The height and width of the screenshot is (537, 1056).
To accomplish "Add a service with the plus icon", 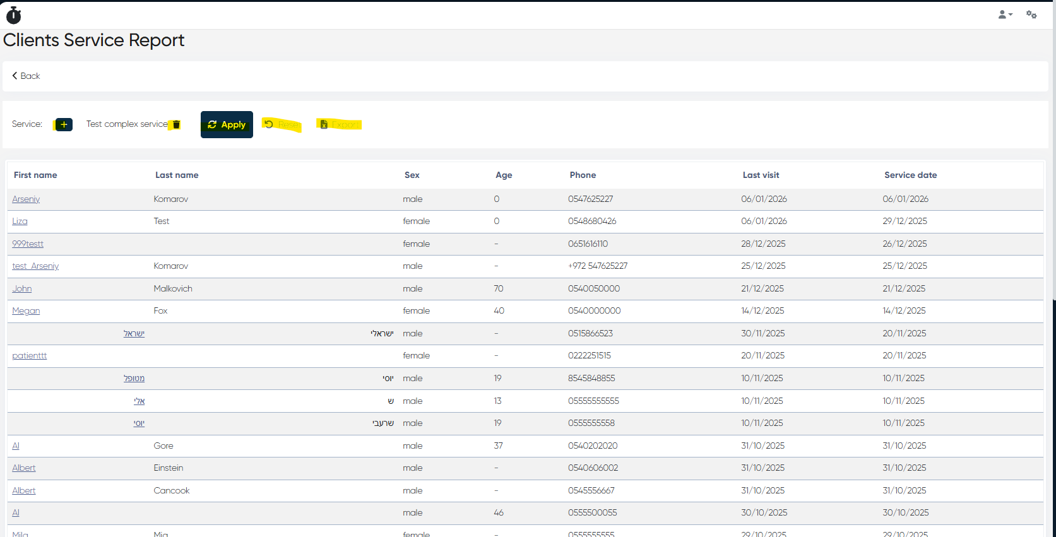I will pos(64,124).
